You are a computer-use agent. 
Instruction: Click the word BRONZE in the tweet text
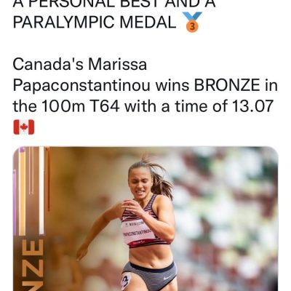point(227,85)
